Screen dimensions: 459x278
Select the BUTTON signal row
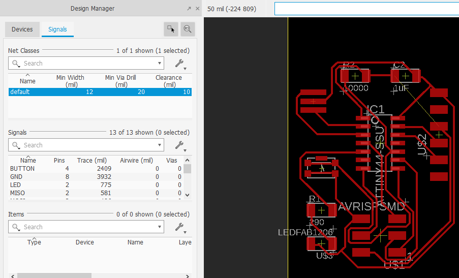tap(96, 169)
